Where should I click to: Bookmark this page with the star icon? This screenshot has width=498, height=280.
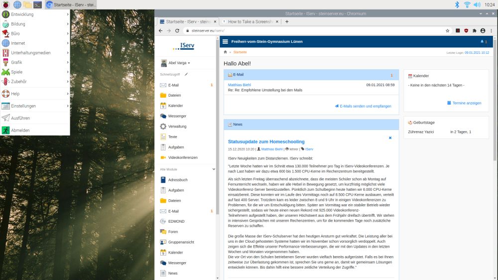[448, 30]
